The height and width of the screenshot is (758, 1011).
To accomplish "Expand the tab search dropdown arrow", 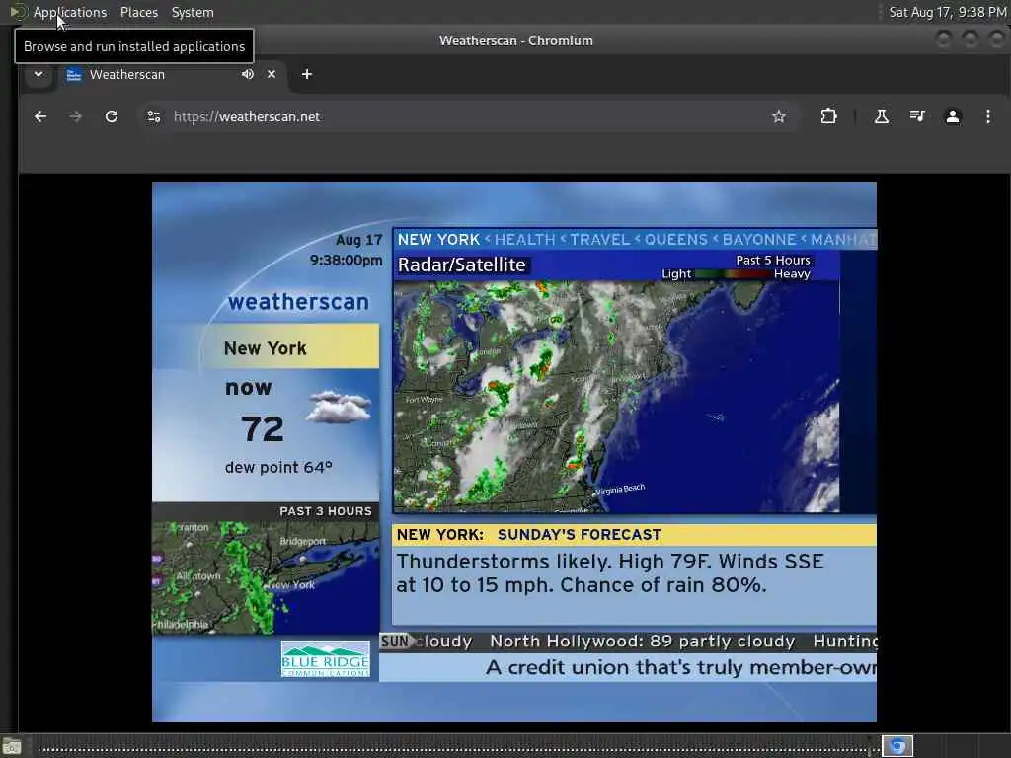I will 39,74.
